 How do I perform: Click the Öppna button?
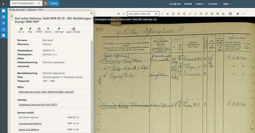[x=54, y=3]
